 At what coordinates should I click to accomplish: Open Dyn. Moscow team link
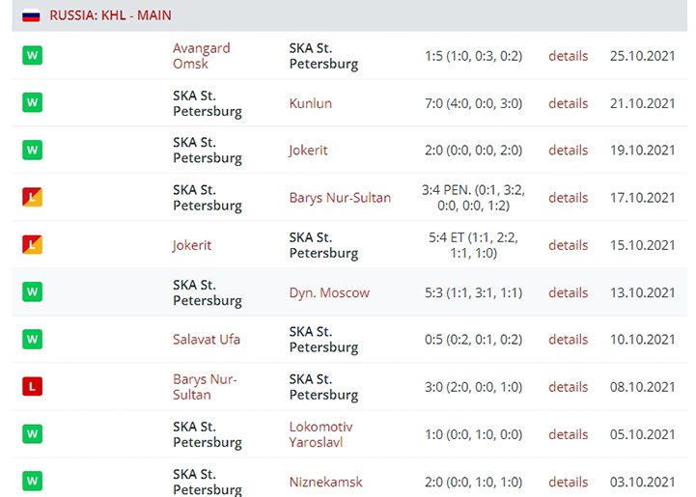(329, 292)
